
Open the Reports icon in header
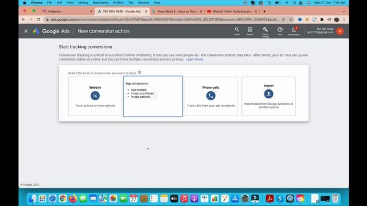coord(250,31)
